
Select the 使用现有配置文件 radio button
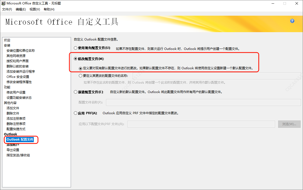click(76, 48)
